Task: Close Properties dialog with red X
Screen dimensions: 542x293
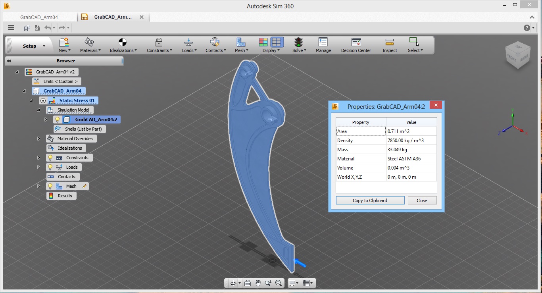Action: point(436,105)
